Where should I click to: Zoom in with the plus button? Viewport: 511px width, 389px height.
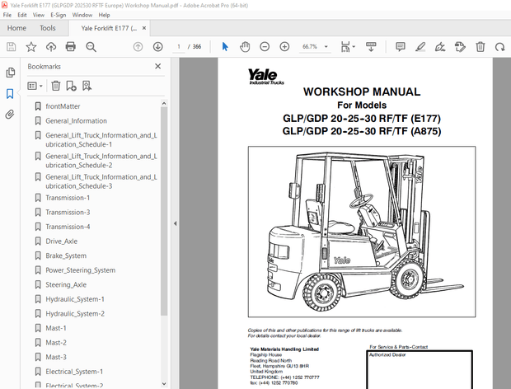(x=284, y=47)
